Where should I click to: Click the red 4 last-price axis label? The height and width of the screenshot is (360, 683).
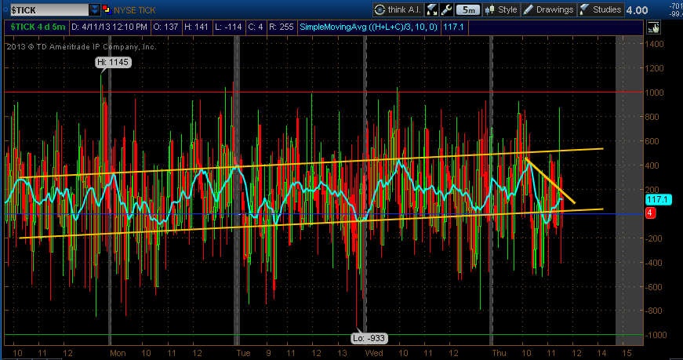click(x=650, y=213)
